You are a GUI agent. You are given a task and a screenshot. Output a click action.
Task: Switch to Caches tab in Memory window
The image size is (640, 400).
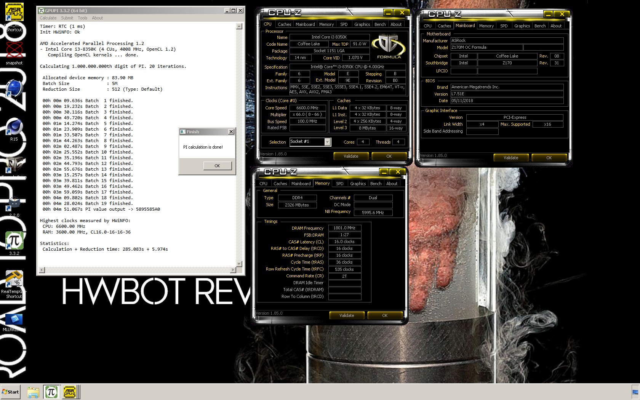click(x=280, y=184)
